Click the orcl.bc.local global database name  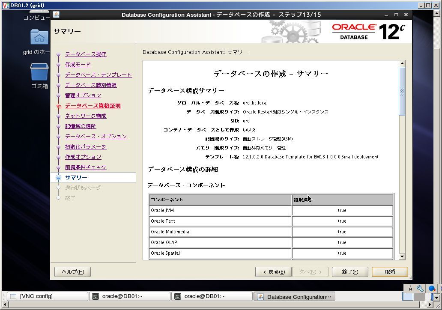255,103
